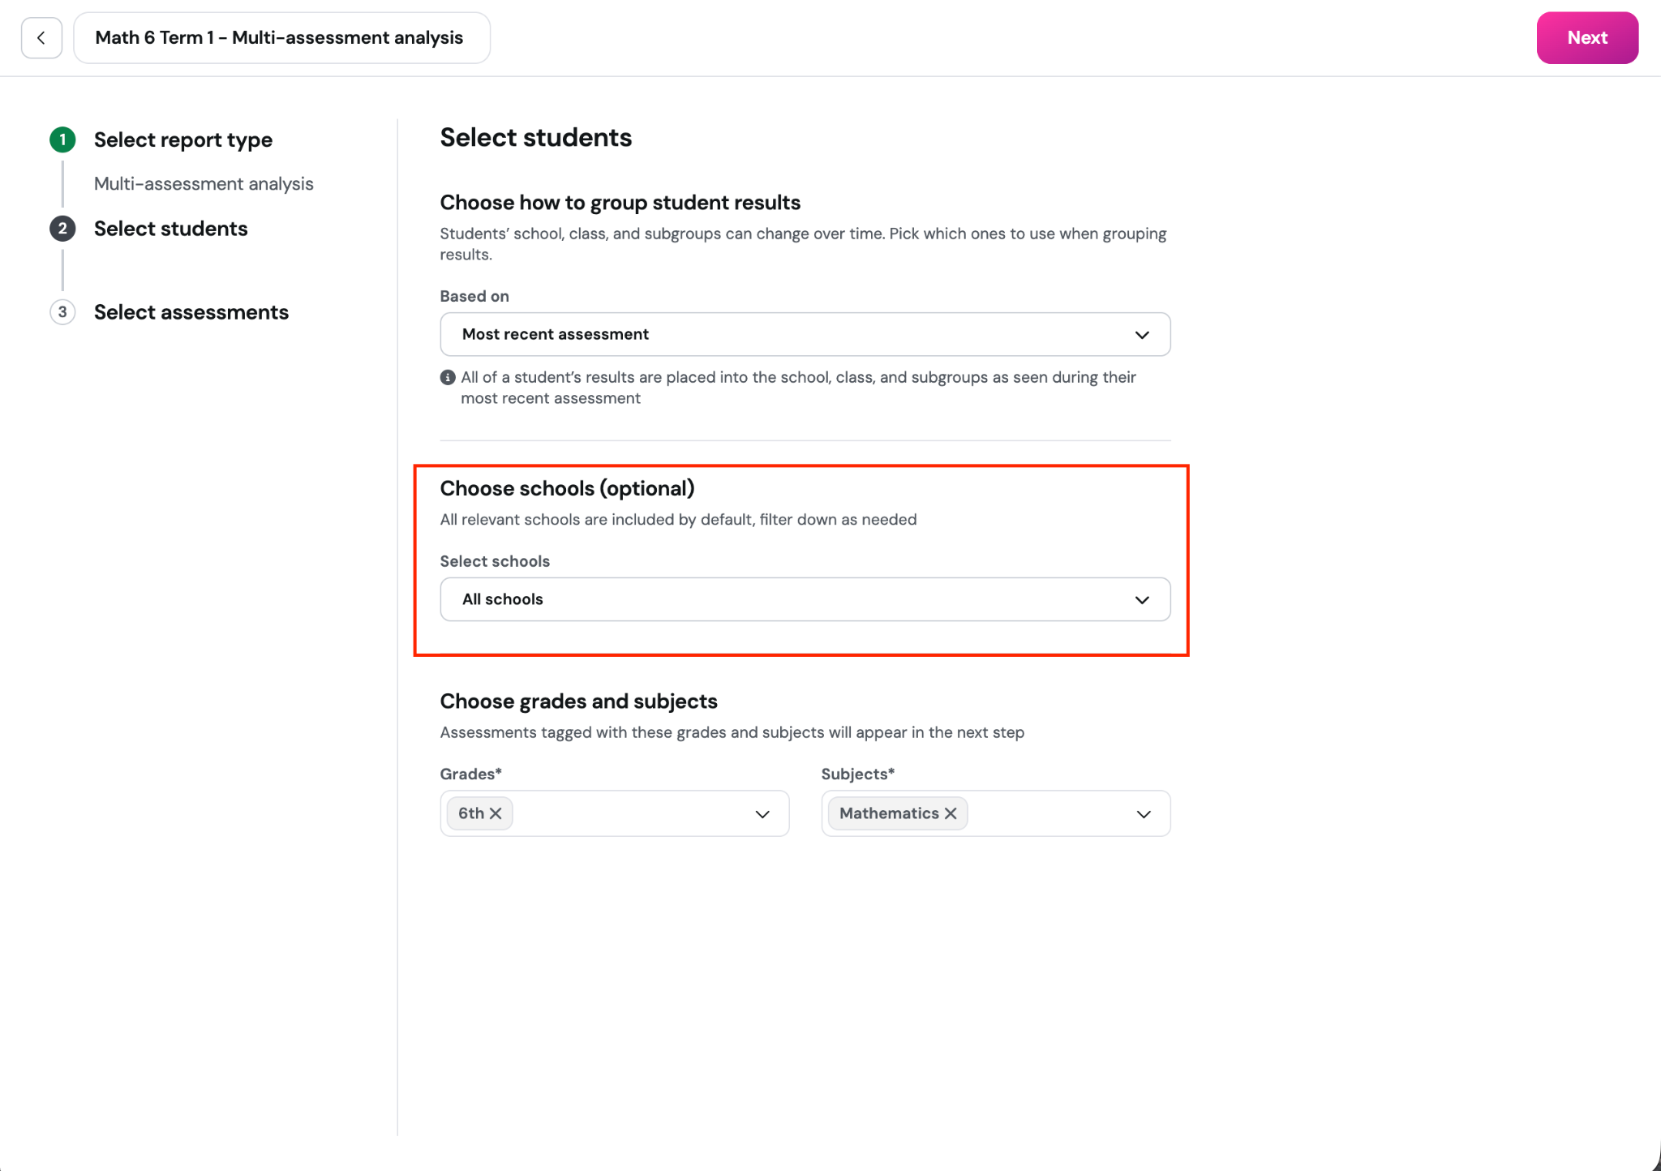Expand the Most recent assessment dropdown arrow
The width and height of the screenshot is (1661, 1171).
click(x=1142, y=335)
